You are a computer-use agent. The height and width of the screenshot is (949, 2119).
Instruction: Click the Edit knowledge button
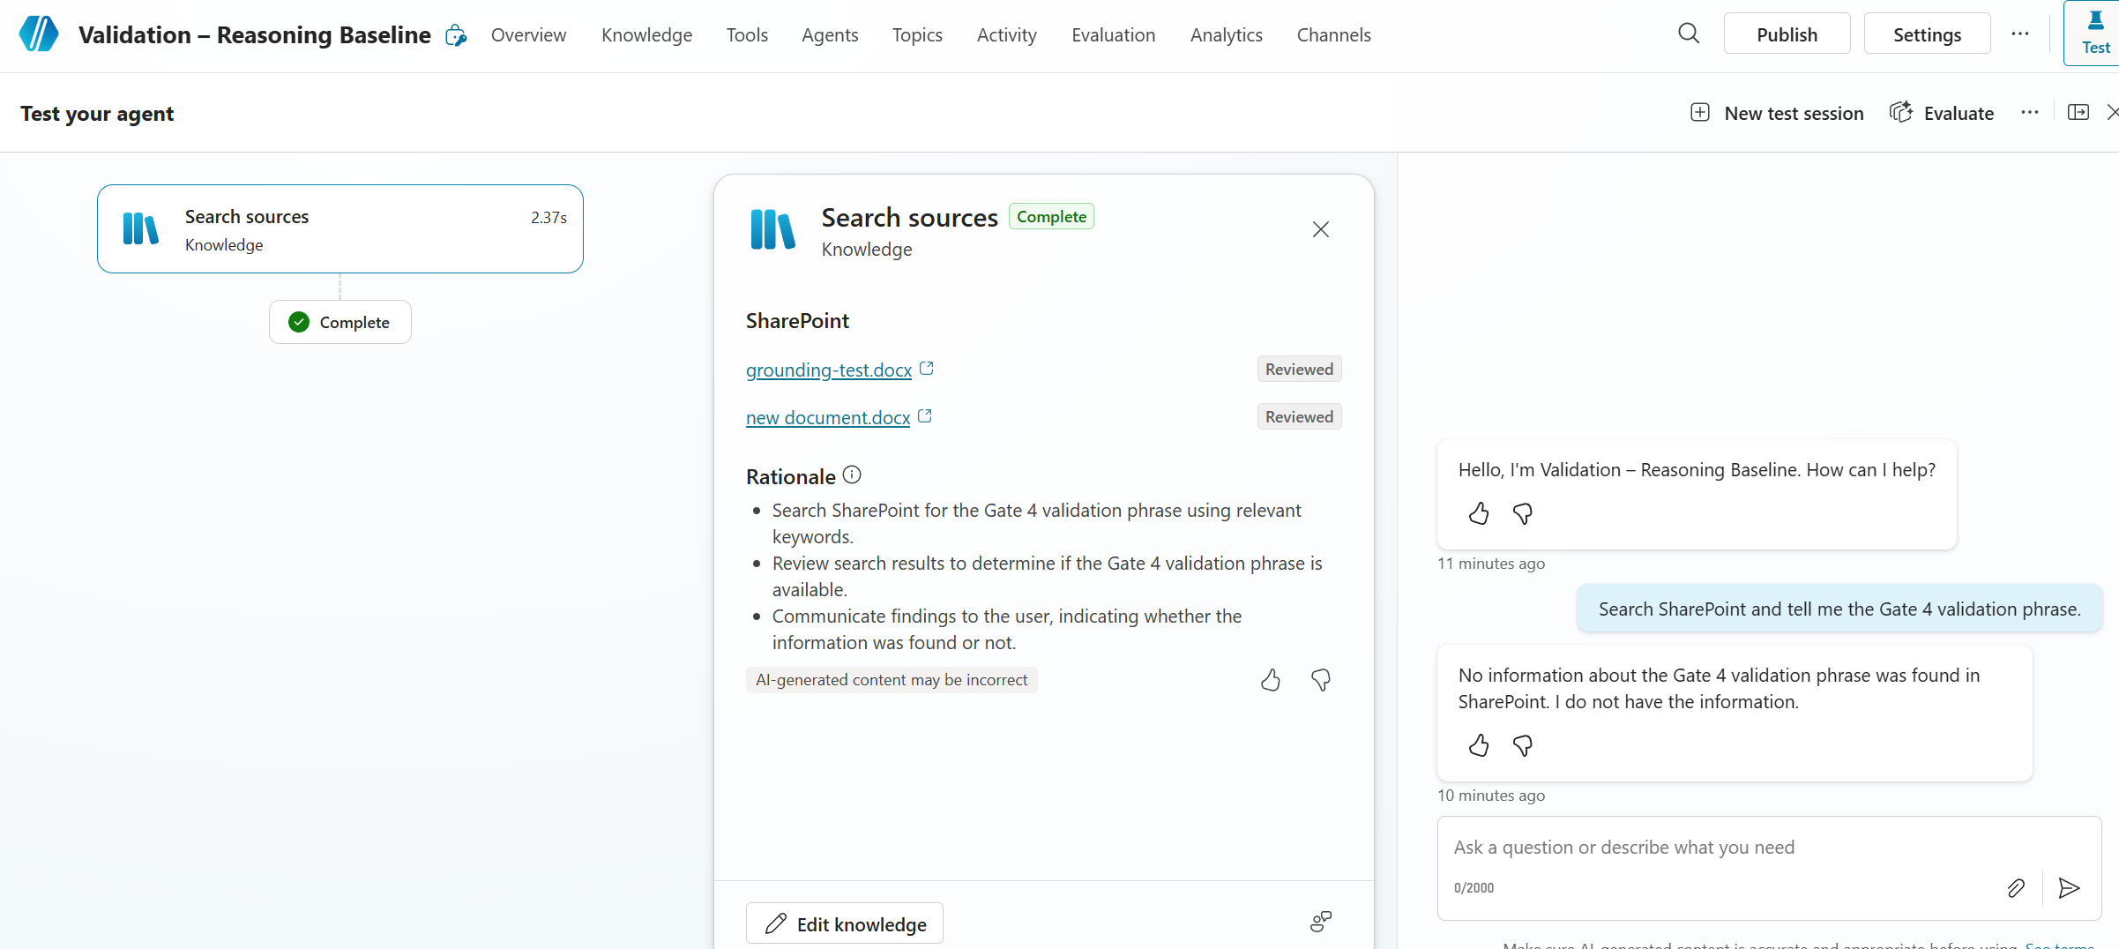(845, 923)
